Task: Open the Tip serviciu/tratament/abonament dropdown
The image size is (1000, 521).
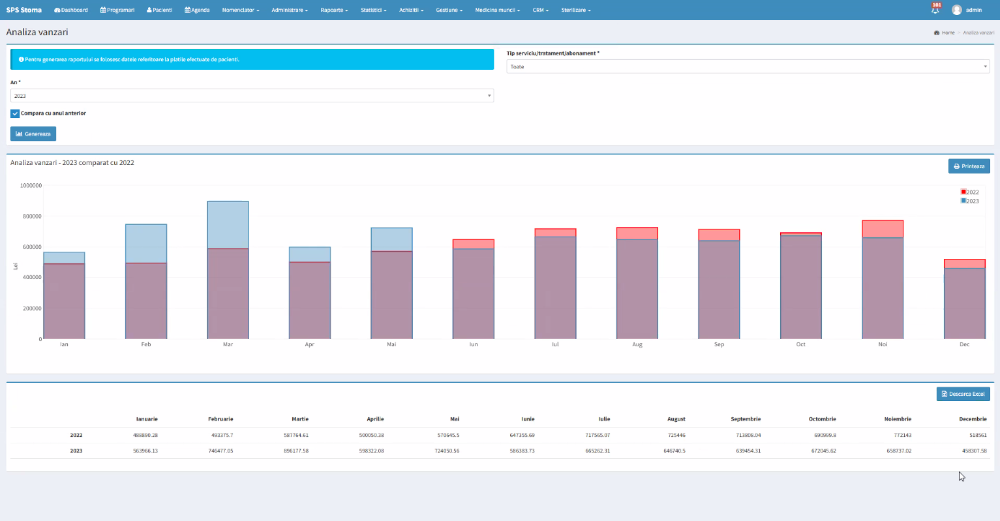Action: click(748, 67)
